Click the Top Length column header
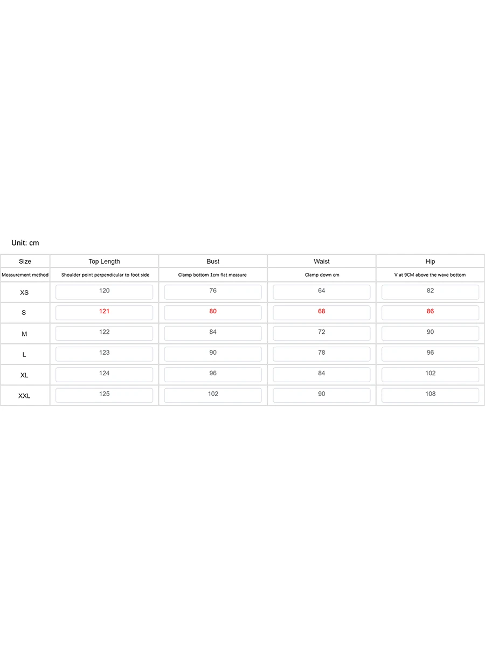The height and width of the screenshot is (646, 485). point(104,262)
